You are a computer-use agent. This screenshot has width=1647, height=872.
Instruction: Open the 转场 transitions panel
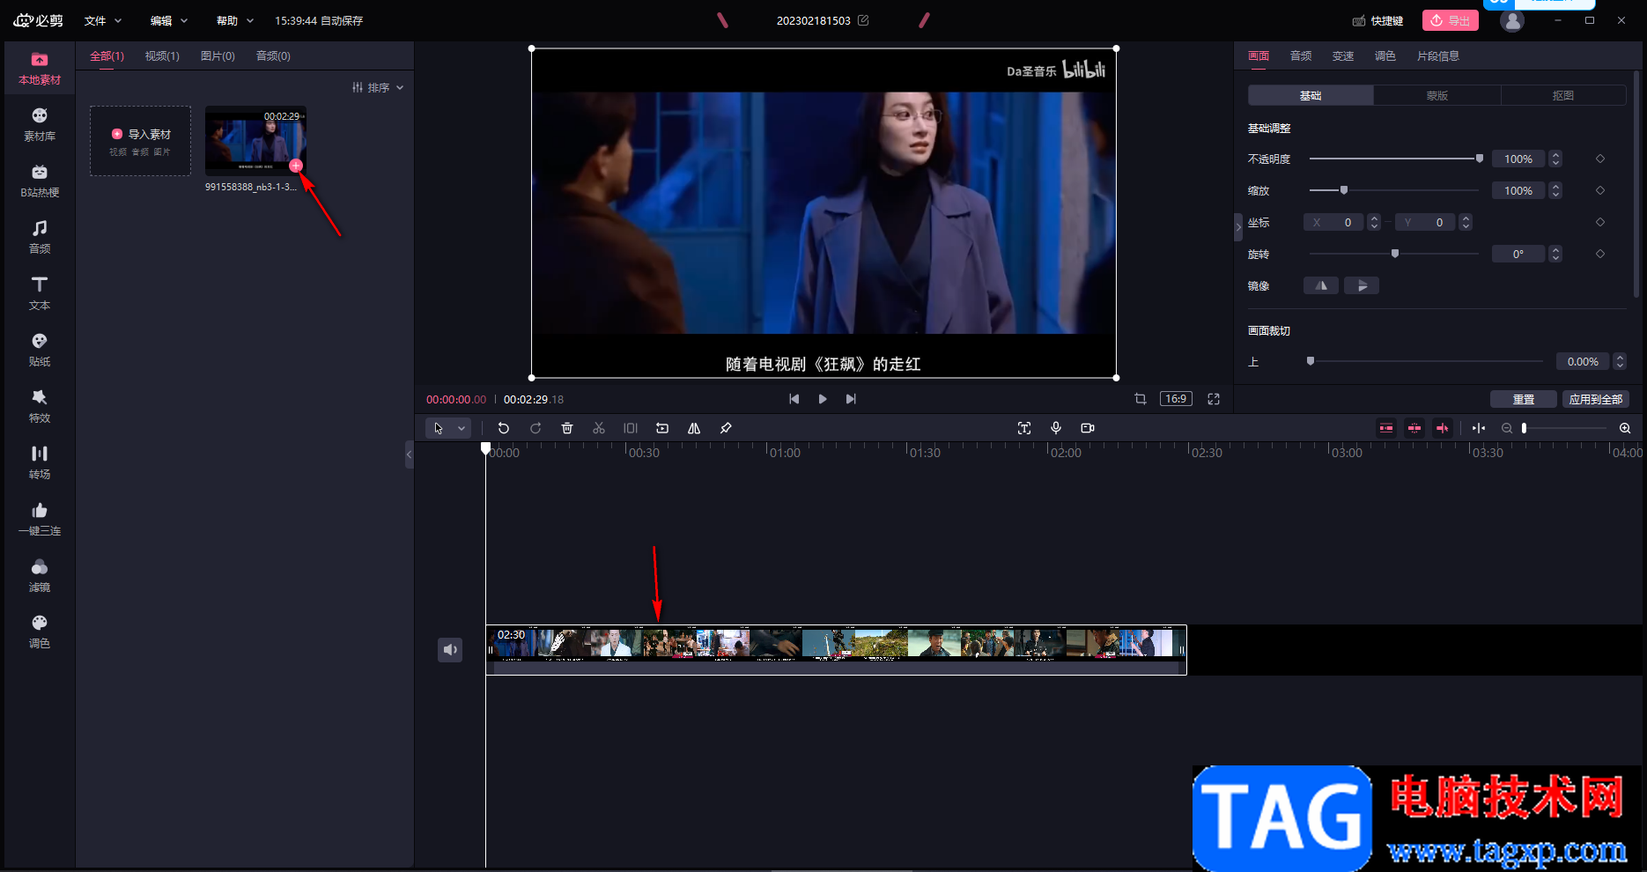click(x=40, y=463)
